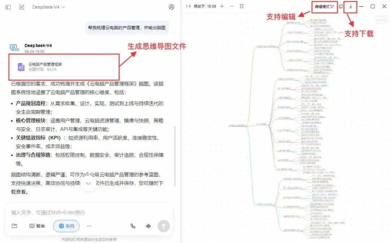
Task: Click the bold text 关键绩效指标（KPI）
Action: click(38, 138)
